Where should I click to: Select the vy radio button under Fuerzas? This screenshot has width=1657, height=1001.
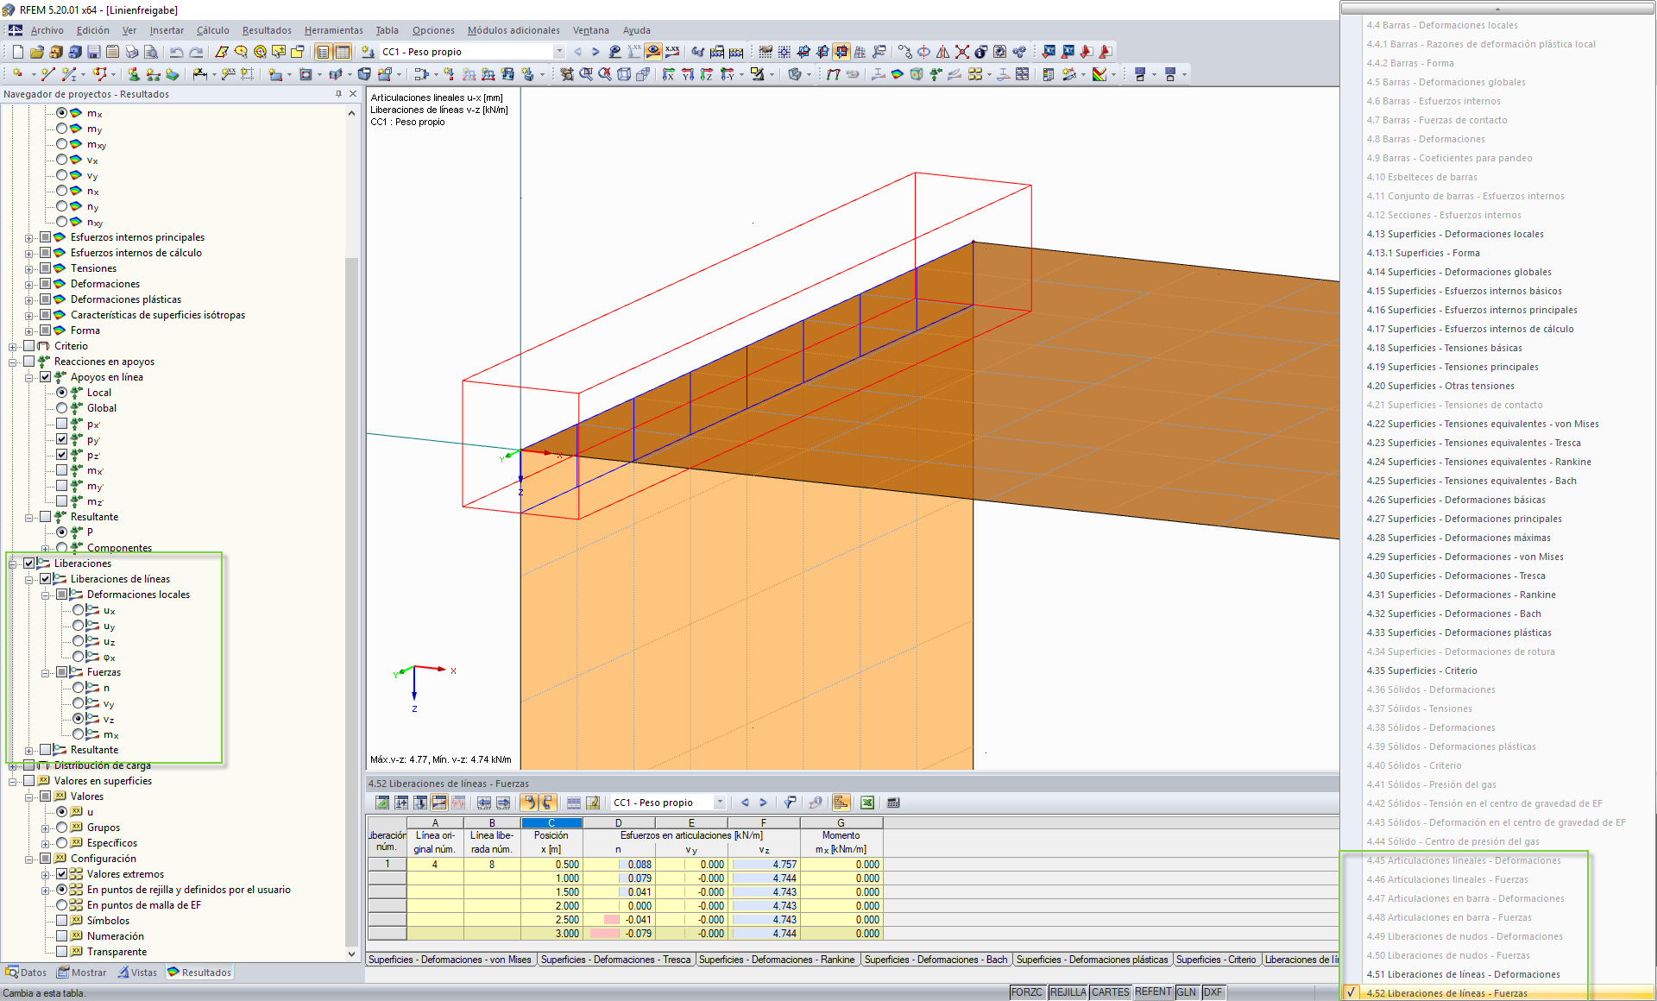(79, 703)
